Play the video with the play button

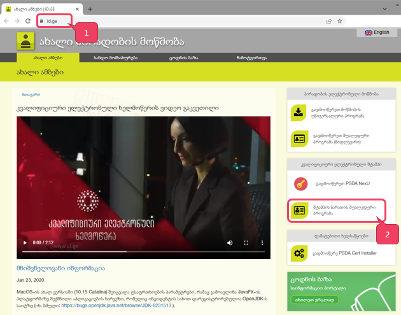26,242
